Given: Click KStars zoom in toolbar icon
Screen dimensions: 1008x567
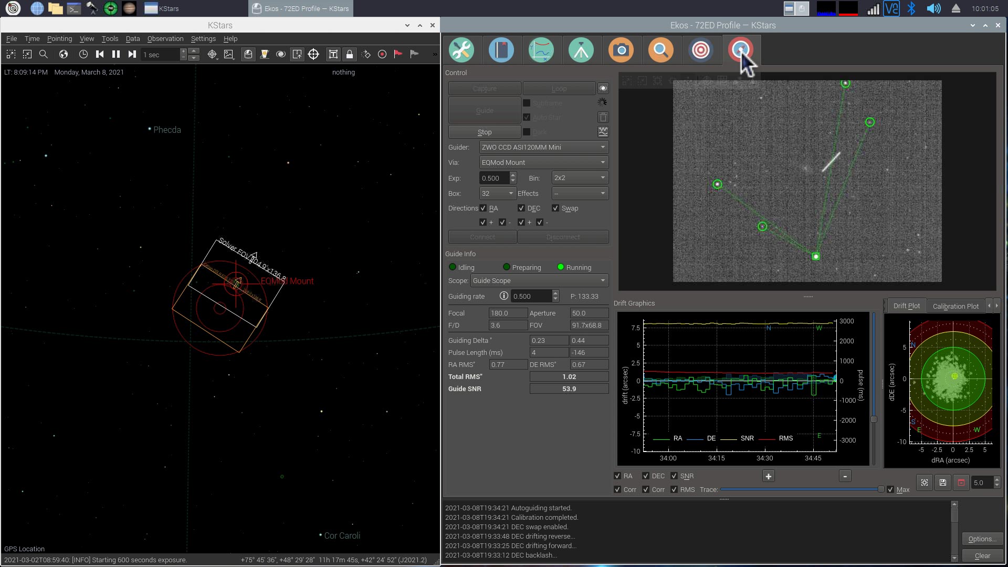Looking at the screenshot, I should coord(11,54).
